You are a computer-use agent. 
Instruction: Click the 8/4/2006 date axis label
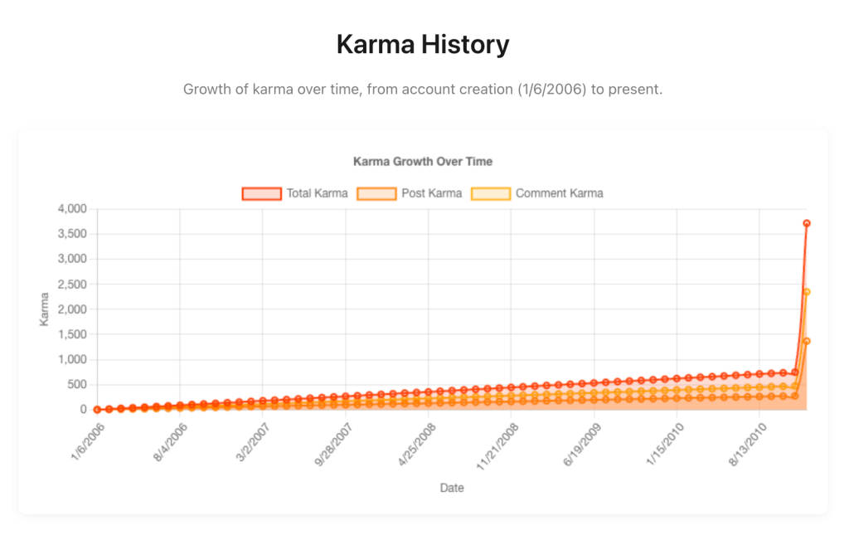coord(172,445)
